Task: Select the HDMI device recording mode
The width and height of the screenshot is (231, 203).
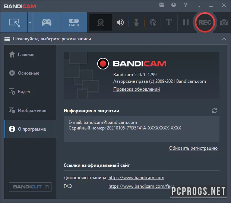Action: (74, 22)
